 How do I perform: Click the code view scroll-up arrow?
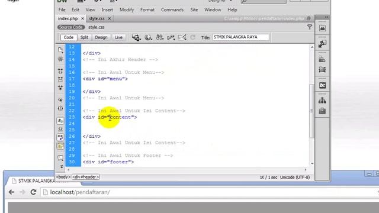point(312,47)
